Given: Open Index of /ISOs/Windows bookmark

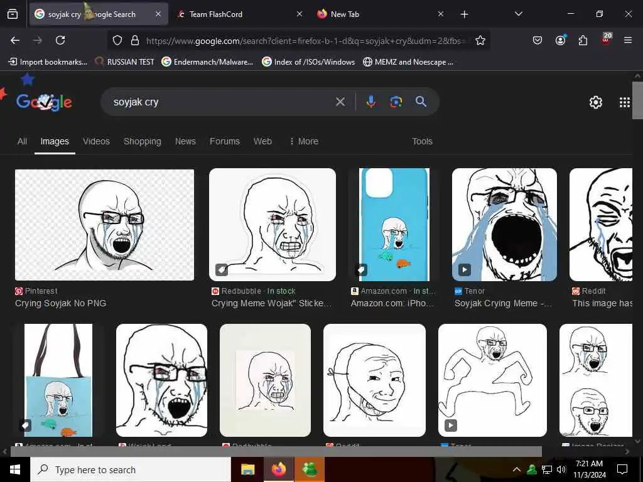Looking at the screenshot, I should click(x=308, y=62).
